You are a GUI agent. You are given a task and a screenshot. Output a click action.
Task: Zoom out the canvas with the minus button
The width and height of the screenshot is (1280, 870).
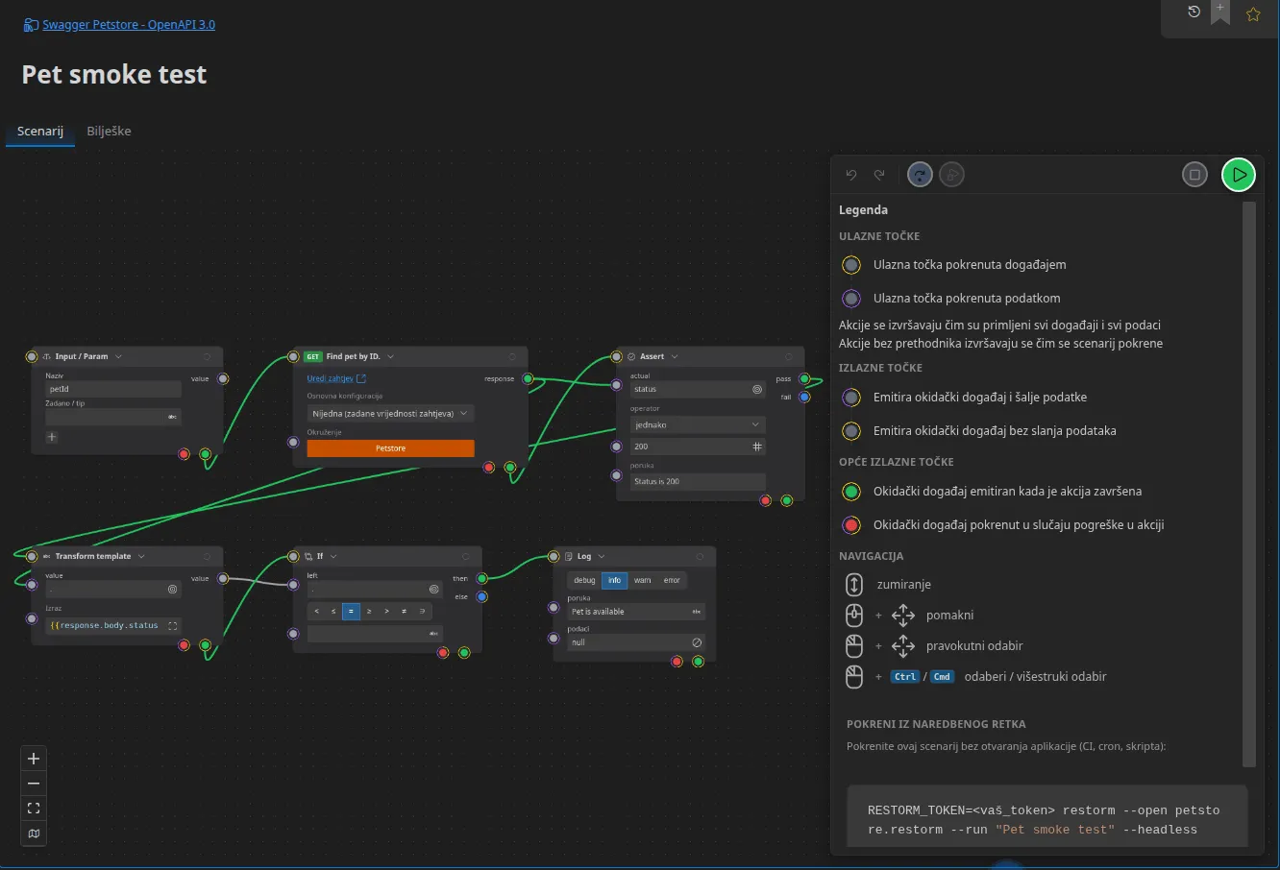pyautogui.click(x=34, y=784)
